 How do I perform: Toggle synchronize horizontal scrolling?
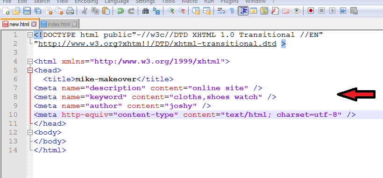(207, 11)
